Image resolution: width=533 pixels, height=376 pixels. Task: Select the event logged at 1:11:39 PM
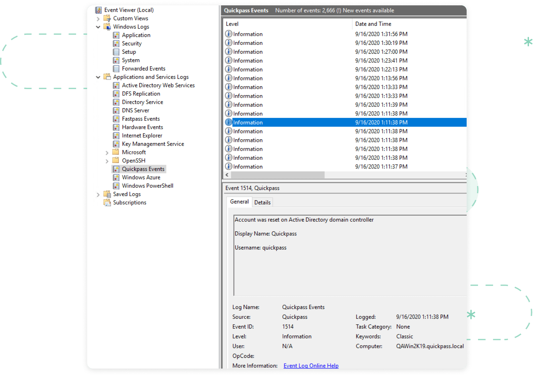coord(345,105)
